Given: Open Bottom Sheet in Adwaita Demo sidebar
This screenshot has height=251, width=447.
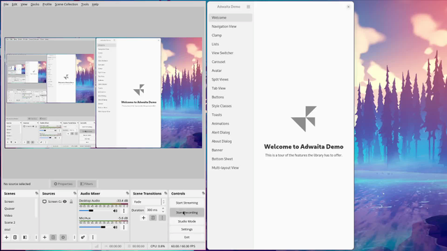Looking at the screenshot, I should tap(230, 159).
